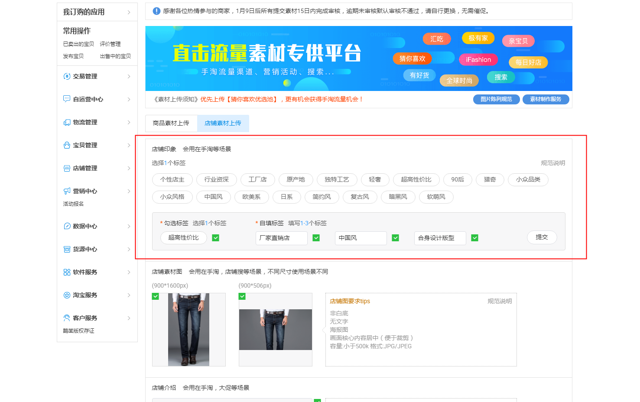Select the 原产地 tag
This screenshot has height=402, width=640.
point(296,180)
